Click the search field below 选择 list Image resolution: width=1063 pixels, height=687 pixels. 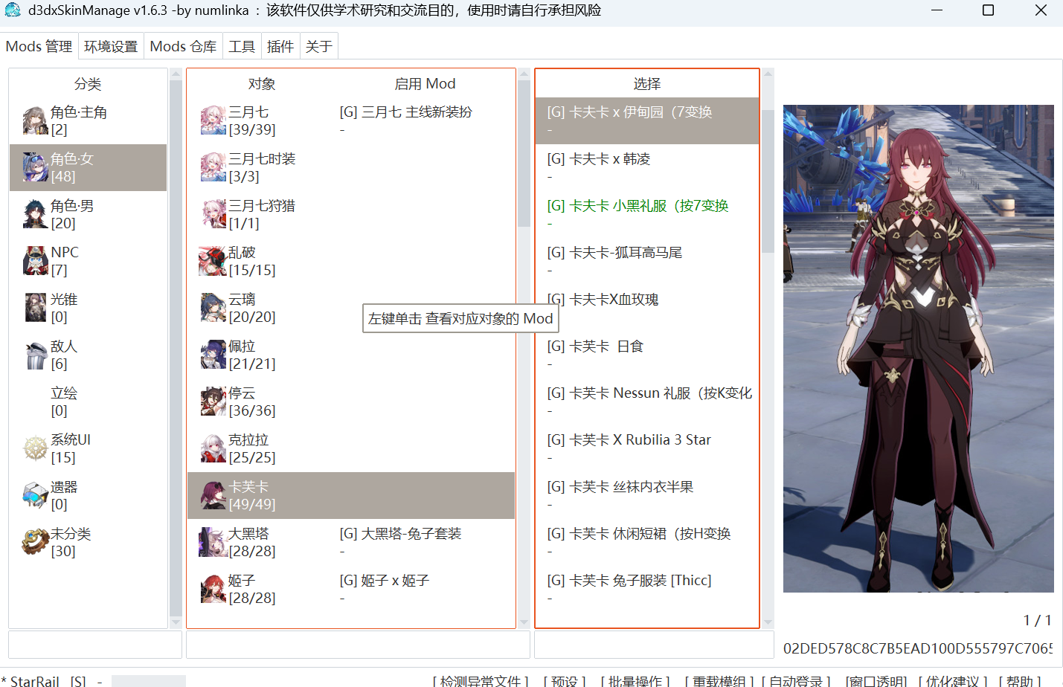coord(654,645)
